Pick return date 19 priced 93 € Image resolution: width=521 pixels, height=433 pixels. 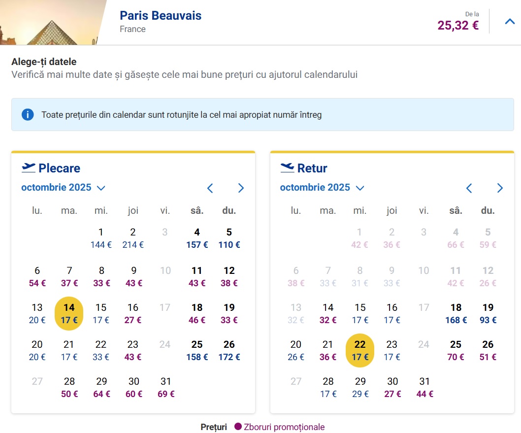(488, 313)
